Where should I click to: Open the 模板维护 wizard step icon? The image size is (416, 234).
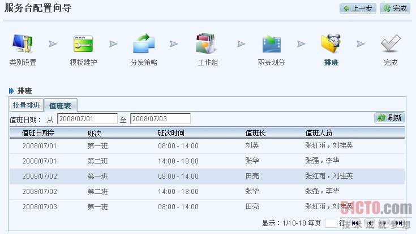click(x=83, y=44)
